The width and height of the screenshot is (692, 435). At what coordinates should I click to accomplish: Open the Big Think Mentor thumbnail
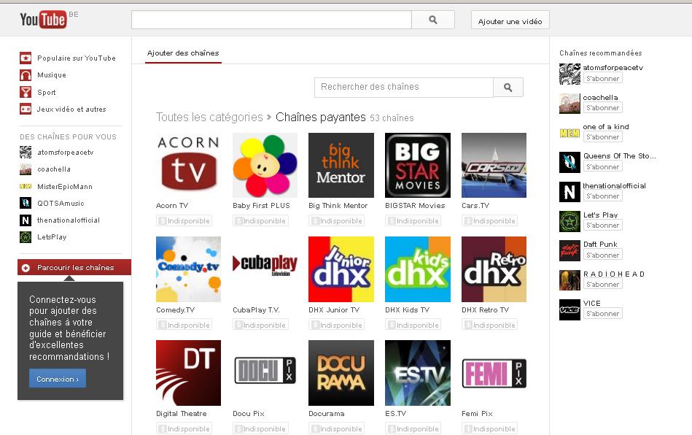[x=341, y=165]
